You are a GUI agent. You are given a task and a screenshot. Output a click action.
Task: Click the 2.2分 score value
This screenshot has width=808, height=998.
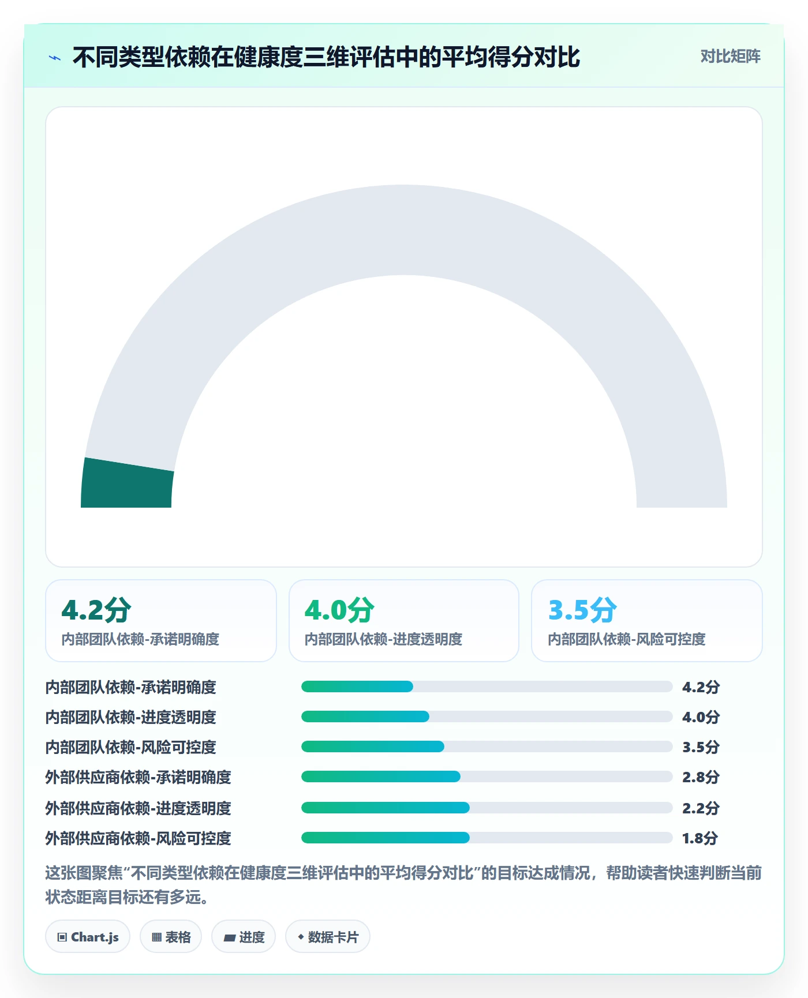pos(701,808)
